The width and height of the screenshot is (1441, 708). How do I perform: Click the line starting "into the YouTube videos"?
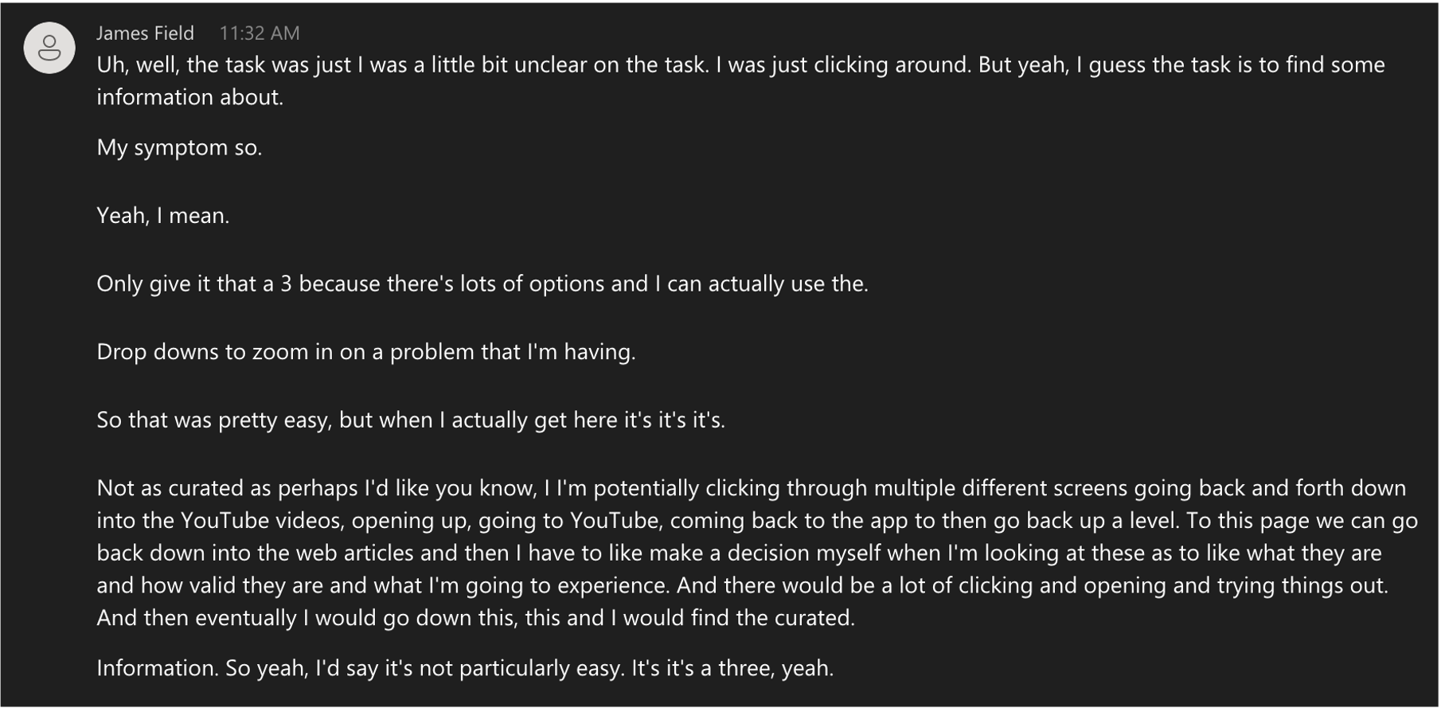[756, 521]
